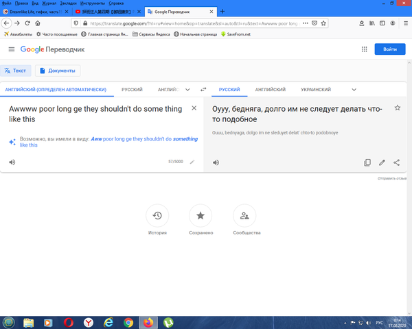
Task: Click the Войти sign-in button
Action: [x=390, y=49]
